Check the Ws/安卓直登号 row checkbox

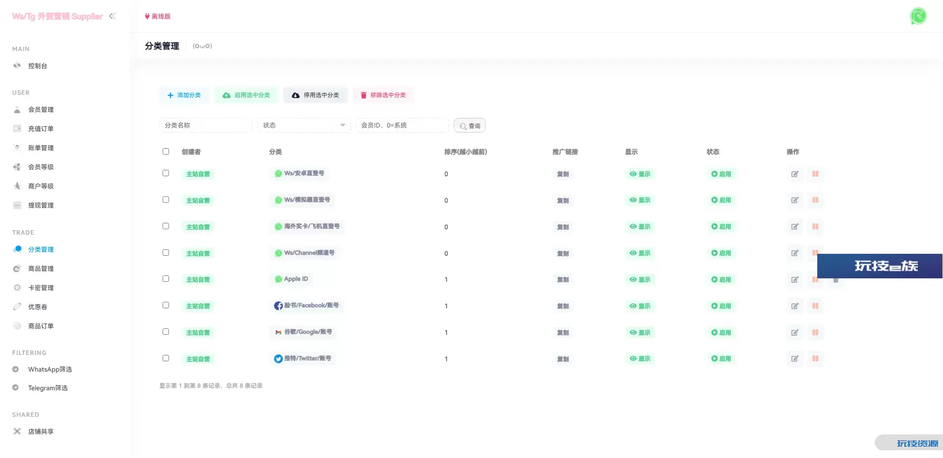[166, 173]
